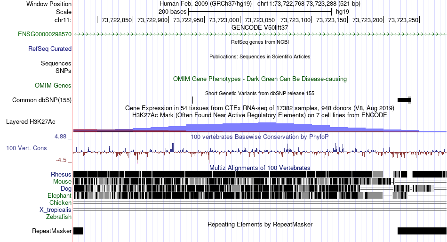Click the Multiz Alignments of 100 Vertebrates title
Image resolution: width=447 pixels, height=242 pixels.
point(260,168)
